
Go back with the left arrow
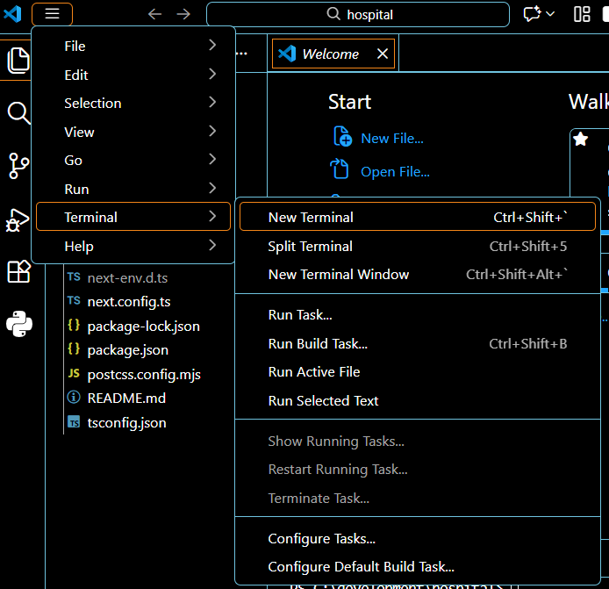154,14
